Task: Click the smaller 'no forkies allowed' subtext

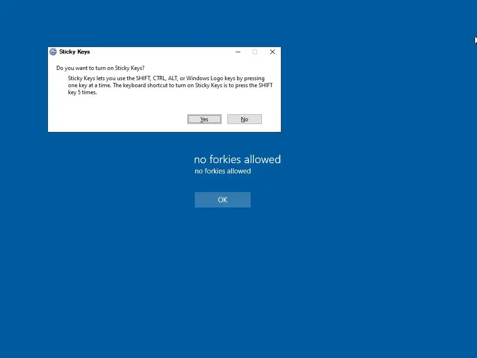Action: coord(223,171)
